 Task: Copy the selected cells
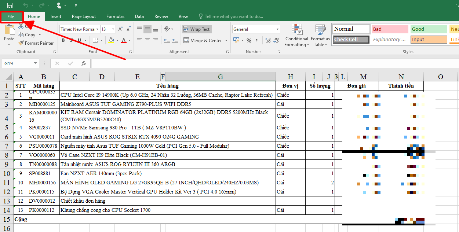pos(27,35)
